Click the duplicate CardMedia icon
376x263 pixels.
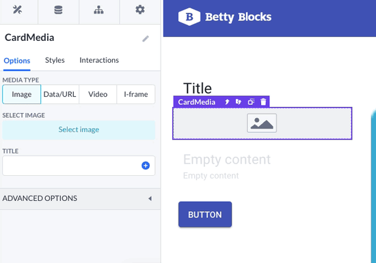click(x=251, y=102)
